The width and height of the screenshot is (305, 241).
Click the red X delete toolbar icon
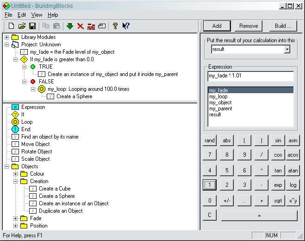[x=81, y=26]
